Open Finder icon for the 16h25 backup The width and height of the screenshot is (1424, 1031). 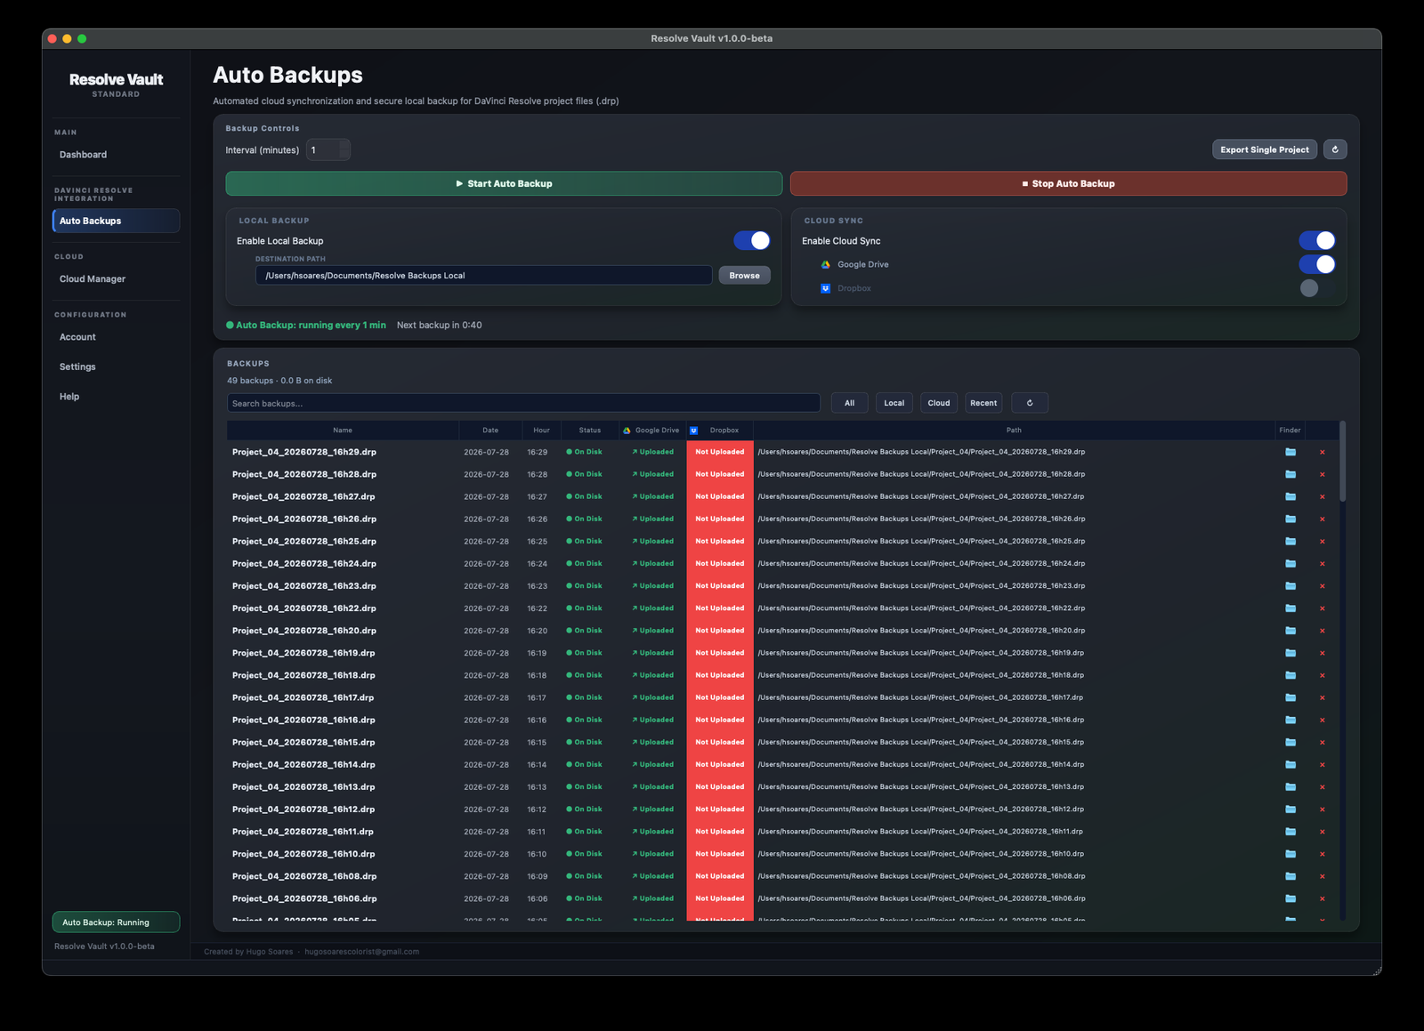coord(1290,541)
